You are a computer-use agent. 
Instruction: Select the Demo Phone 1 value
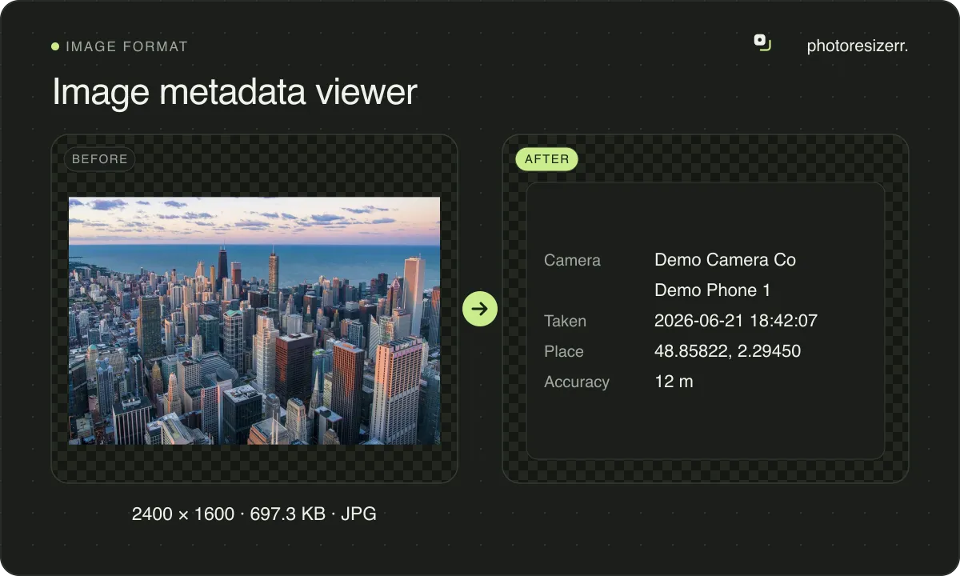coord(712,290)
